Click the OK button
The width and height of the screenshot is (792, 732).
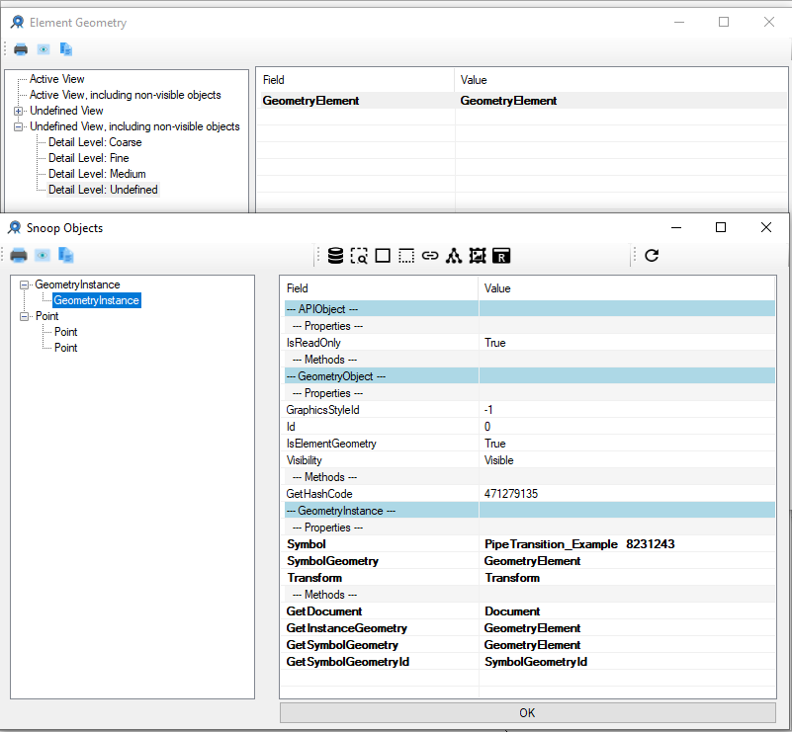(x=527, y=712)
